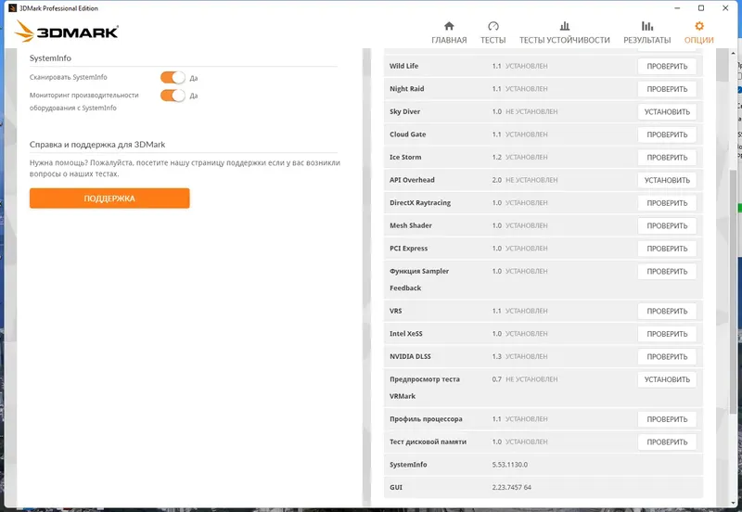Click the 3DMark logo

point(66,32)
